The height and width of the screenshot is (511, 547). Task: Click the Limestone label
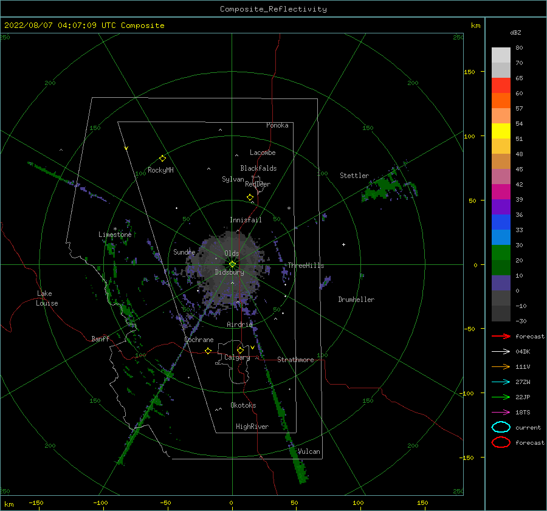pyautogui.click(x=115, y=235)
